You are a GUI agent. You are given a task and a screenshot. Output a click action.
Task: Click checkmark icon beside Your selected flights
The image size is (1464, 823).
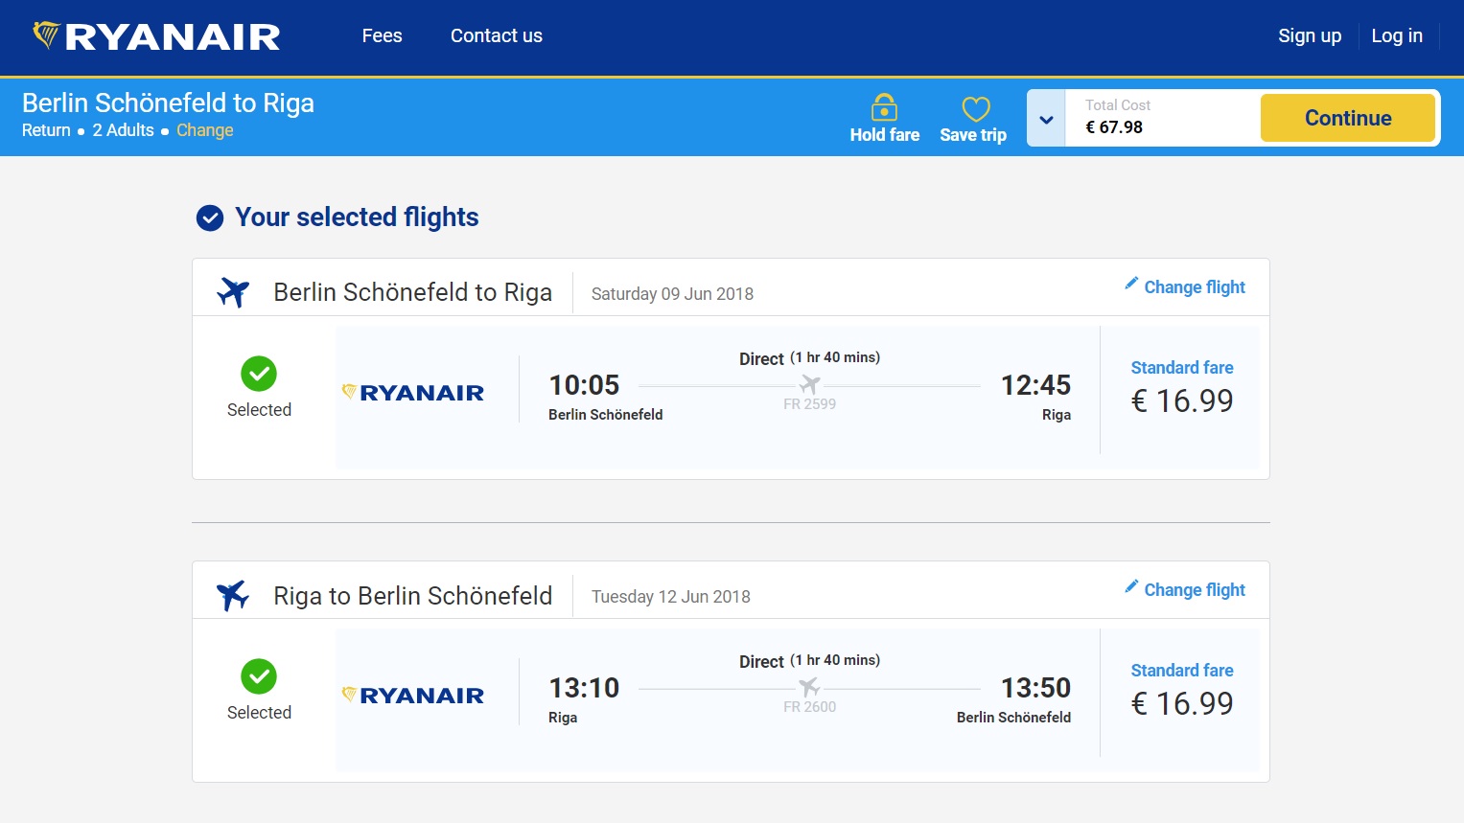(210, 218)
